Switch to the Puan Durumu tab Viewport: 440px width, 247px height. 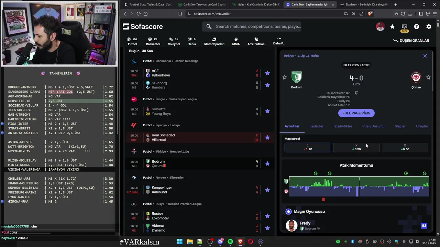pyautogui.click(x=373, y=126)
